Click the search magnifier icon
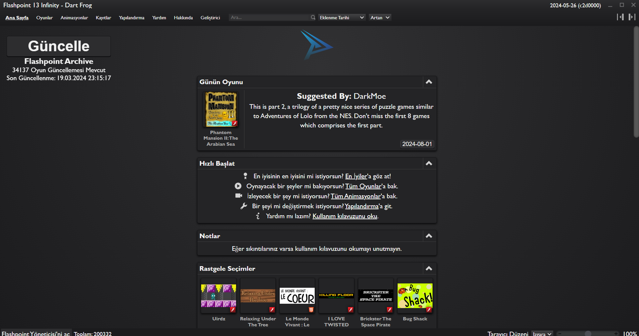The width and height of the screenshot is (639, 336). tap(313, 18)
